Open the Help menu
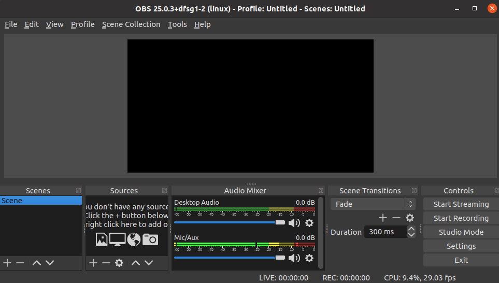 point(203,24)
